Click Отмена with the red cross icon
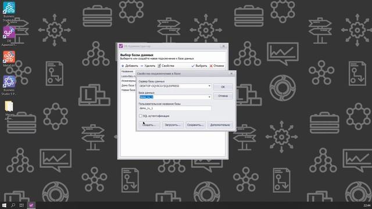372x209 pixels. click(217, 66)
